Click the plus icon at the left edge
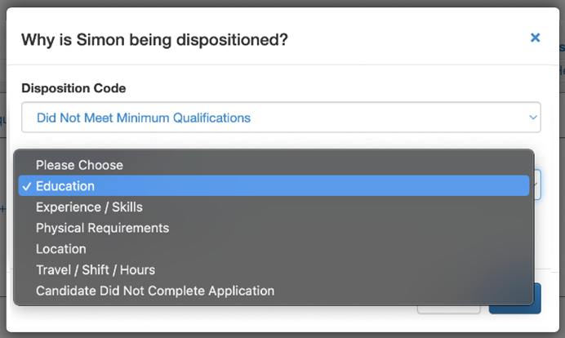This screenshot has height=338, width=565. point(2,209)
